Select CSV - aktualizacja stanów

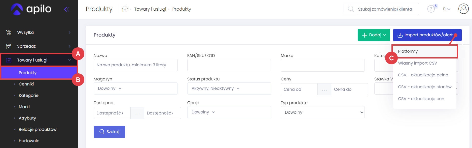tap(425, 87)
